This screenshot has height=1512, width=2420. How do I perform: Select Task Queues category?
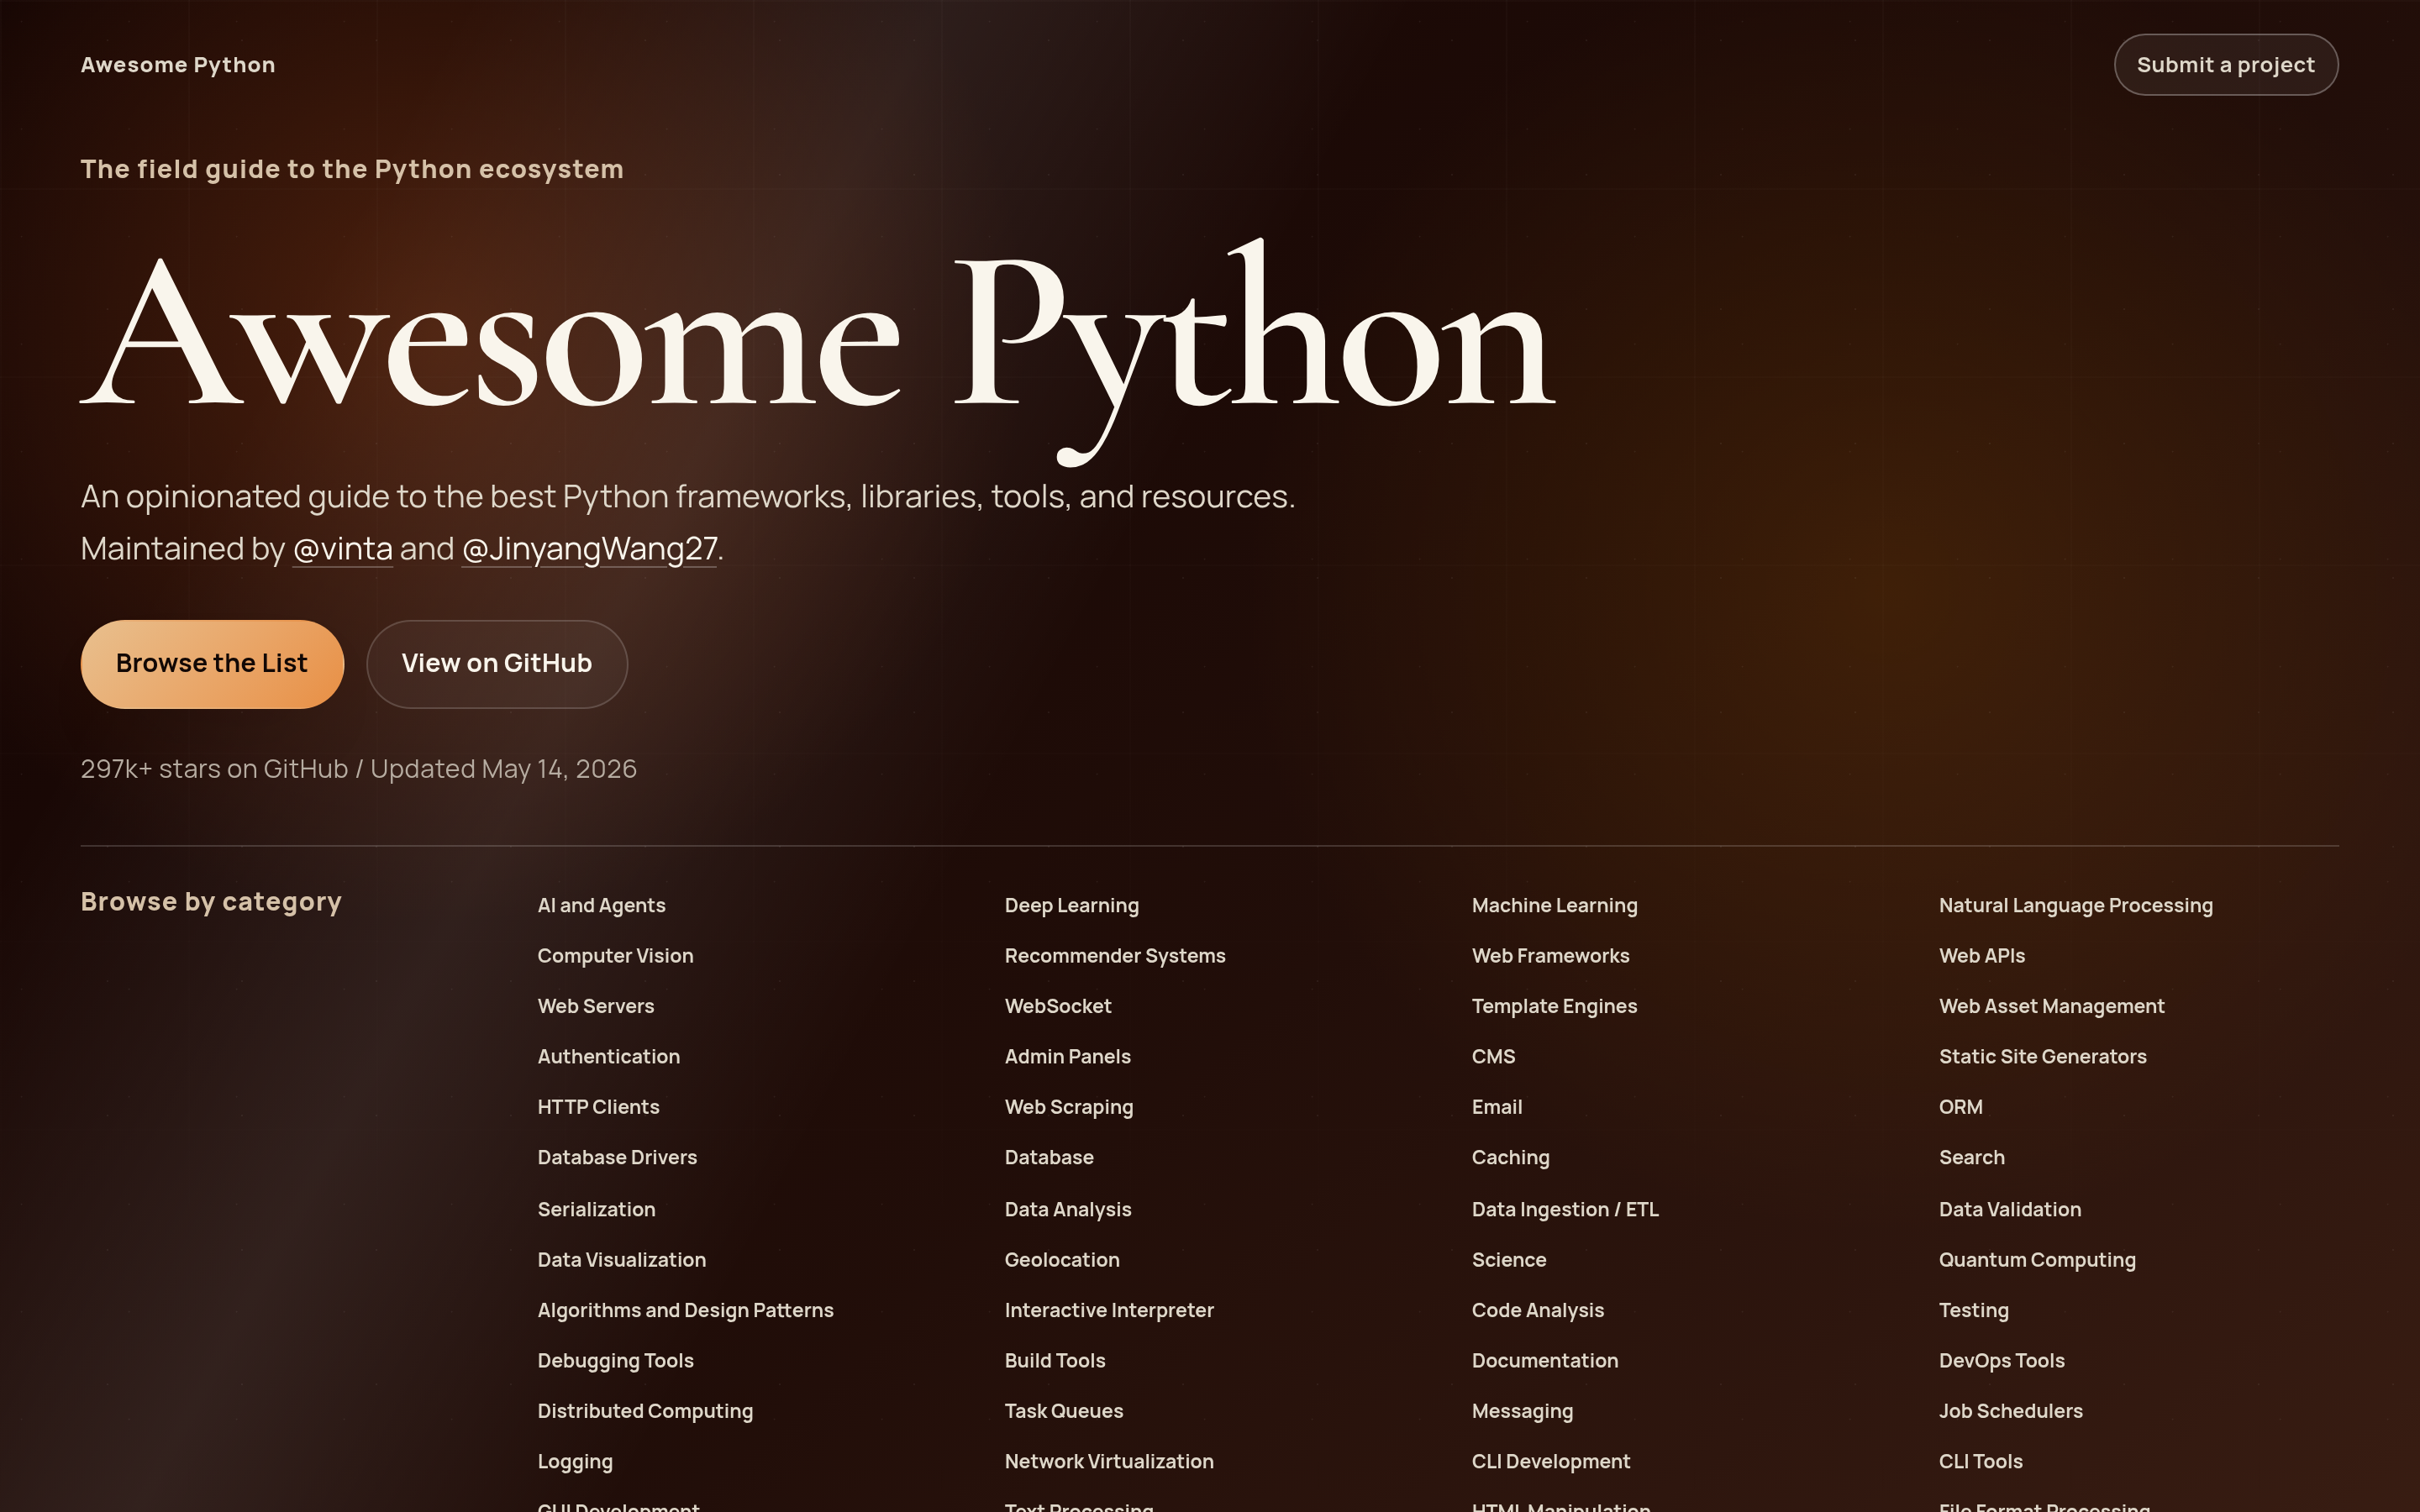pos(1063,1412)
